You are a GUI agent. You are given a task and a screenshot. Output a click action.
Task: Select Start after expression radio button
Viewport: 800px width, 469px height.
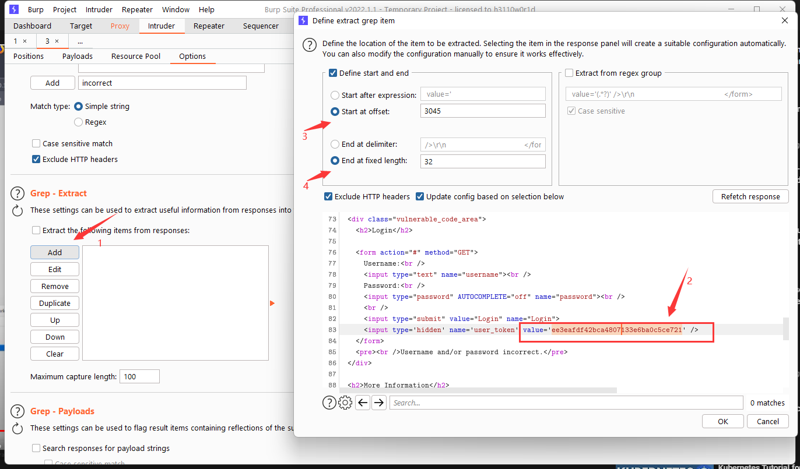click(335, 95)
